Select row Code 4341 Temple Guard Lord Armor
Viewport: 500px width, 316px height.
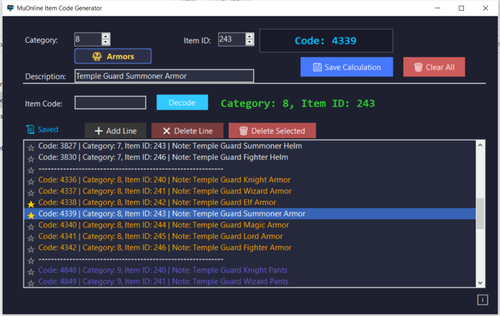point(250,236)
